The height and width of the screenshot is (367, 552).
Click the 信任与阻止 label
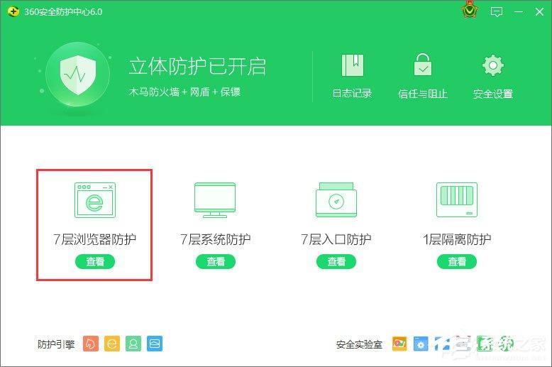[423, 94]
